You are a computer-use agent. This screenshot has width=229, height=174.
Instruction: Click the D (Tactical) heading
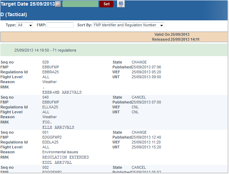pyautogui.click(x=14, y=15)
